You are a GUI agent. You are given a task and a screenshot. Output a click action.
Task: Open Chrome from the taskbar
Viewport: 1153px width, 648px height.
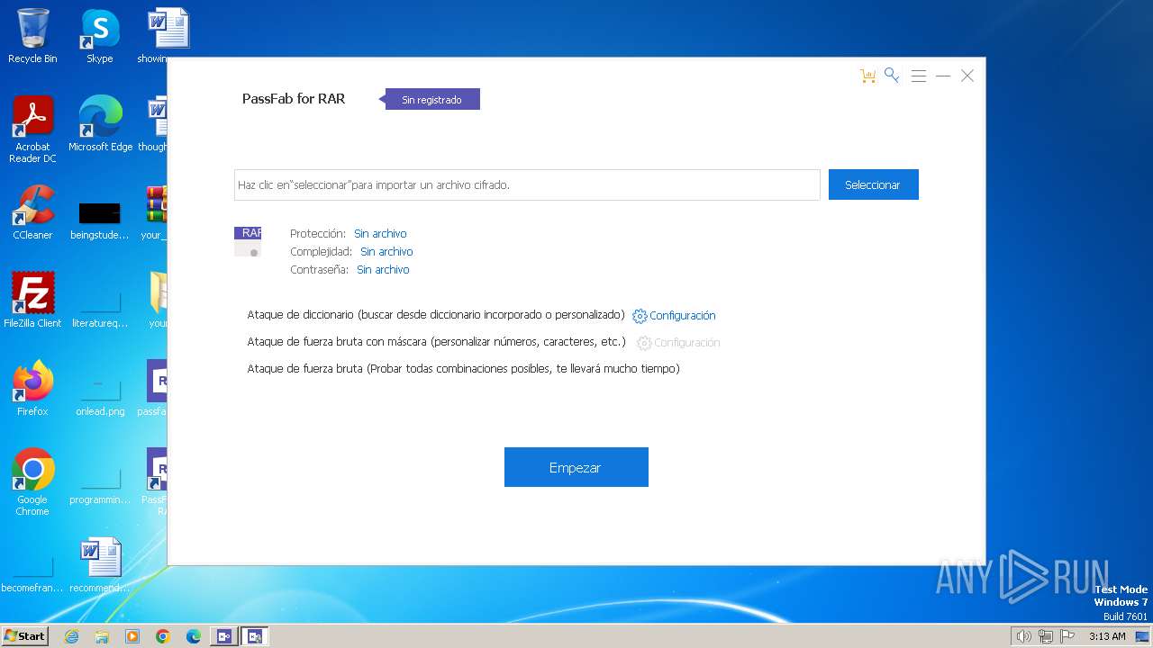pos(163,636)
